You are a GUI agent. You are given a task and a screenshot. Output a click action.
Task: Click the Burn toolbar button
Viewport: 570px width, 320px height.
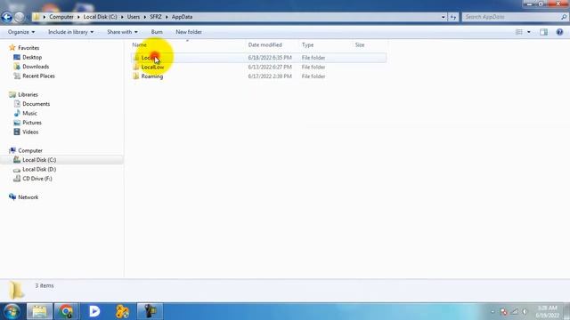(x=157, y=32)
